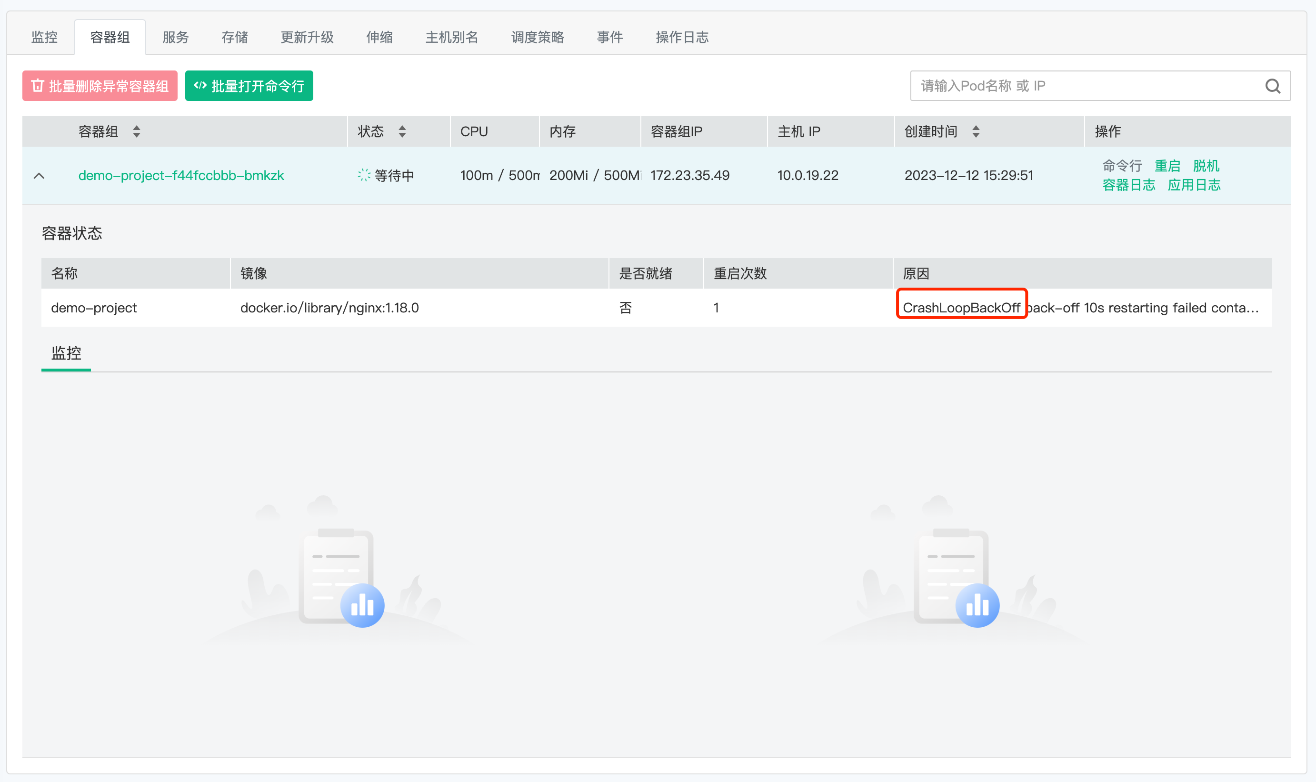Select the lower 监控 sub-tab
Viewport: 1316px width, 782px height.
[66, 353]
